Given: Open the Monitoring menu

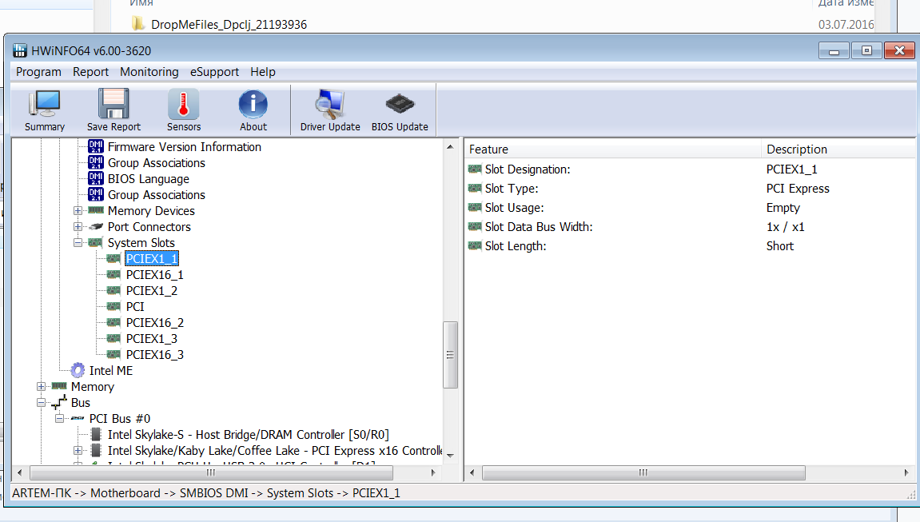Looking at the screenshot, I should [149, 72].
